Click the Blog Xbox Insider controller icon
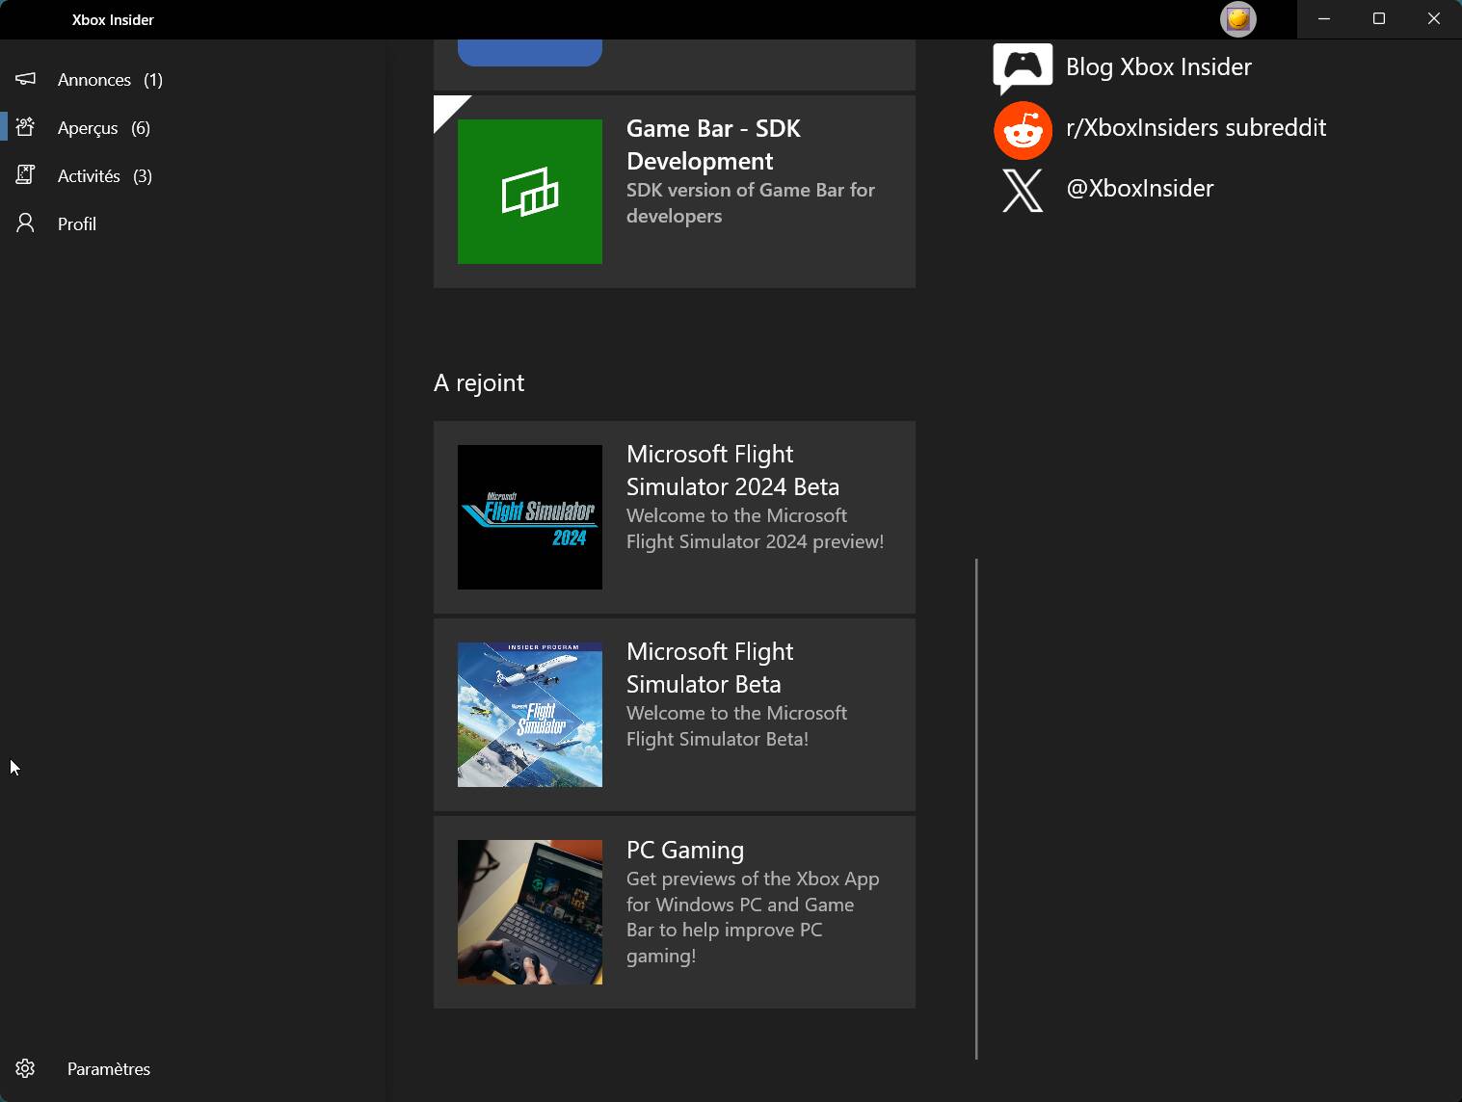This screenshot has width=1462, height=1102. pyautogui.click(x=1023, y=68)
